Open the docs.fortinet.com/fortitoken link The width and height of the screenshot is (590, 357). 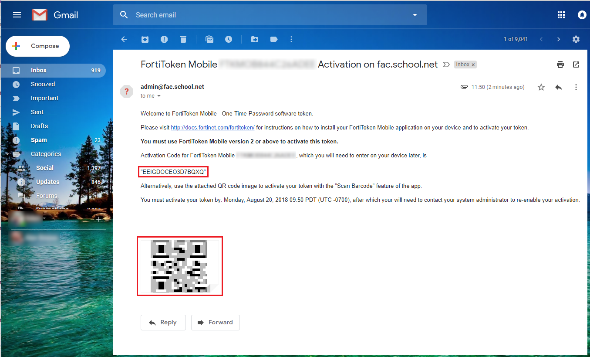tap(212, 128)
